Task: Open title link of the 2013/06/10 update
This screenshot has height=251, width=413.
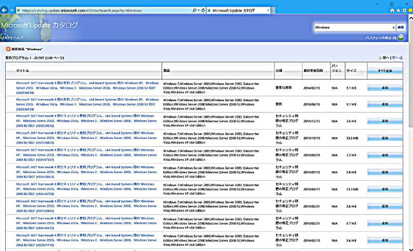Action: 87,104
